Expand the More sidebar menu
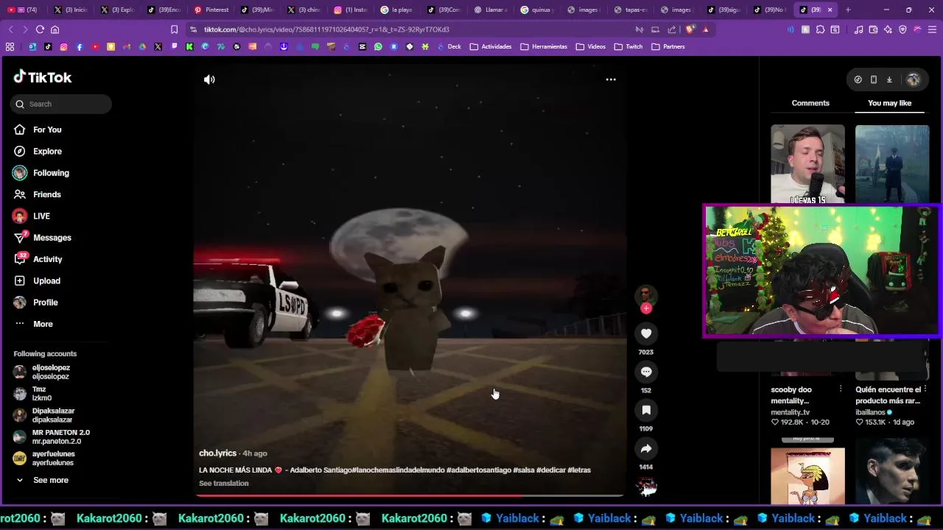 coord(43,324)
